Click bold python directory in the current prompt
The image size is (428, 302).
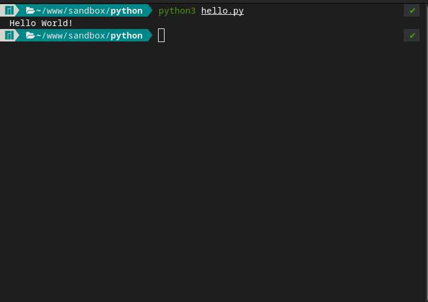[x=126, y=36]
